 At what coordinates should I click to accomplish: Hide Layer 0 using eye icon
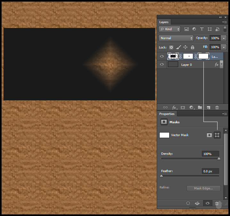click(162, 65)
